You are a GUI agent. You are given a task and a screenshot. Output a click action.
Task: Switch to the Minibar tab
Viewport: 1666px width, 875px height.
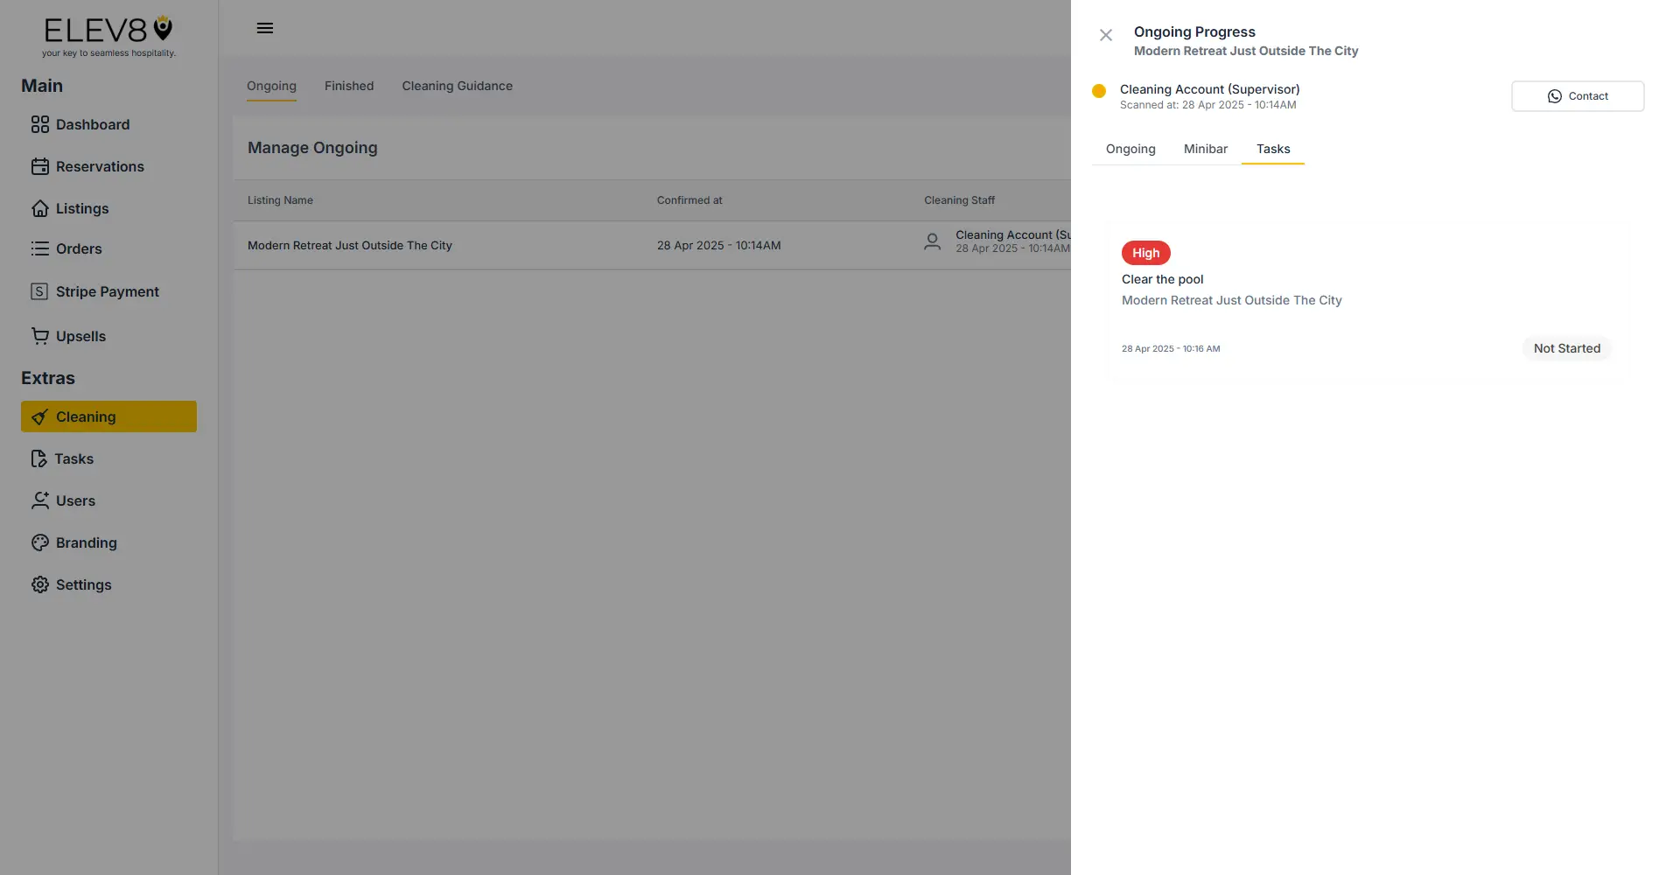coord(1205,149)
